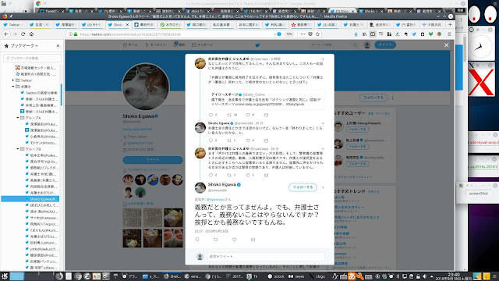Close the active Shoko tab
The image size is (499, 281).
127,24
